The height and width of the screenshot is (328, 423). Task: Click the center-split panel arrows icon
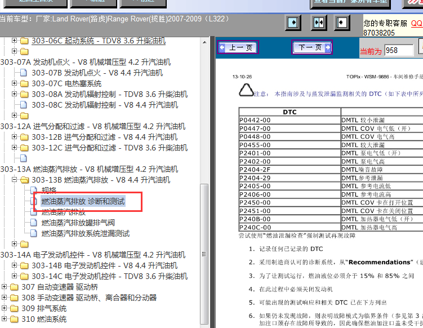click(x=319, y=23)
